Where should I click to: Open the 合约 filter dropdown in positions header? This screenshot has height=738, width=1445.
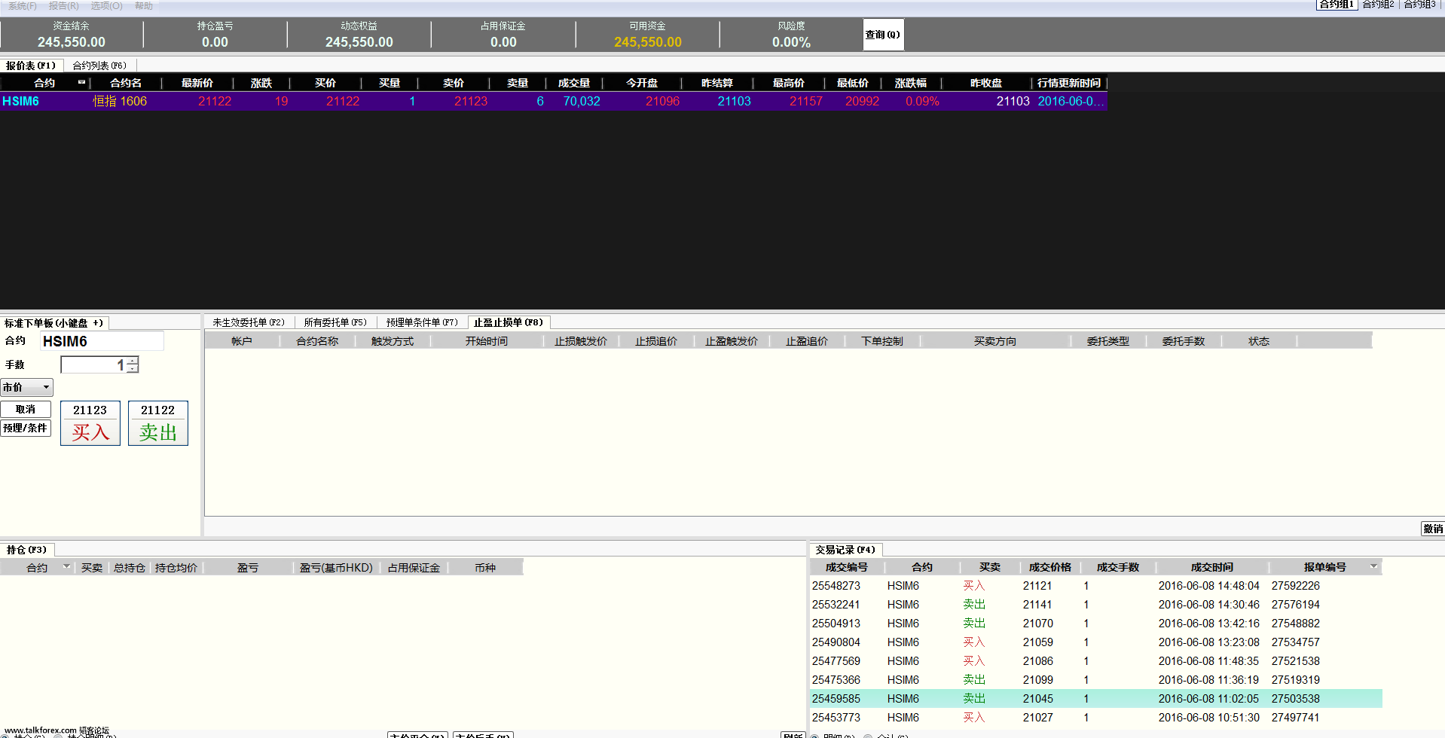[66, 566]
